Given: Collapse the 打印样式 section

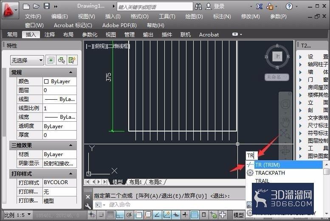Looking at the screenshot, I should [x=71, y=173].
